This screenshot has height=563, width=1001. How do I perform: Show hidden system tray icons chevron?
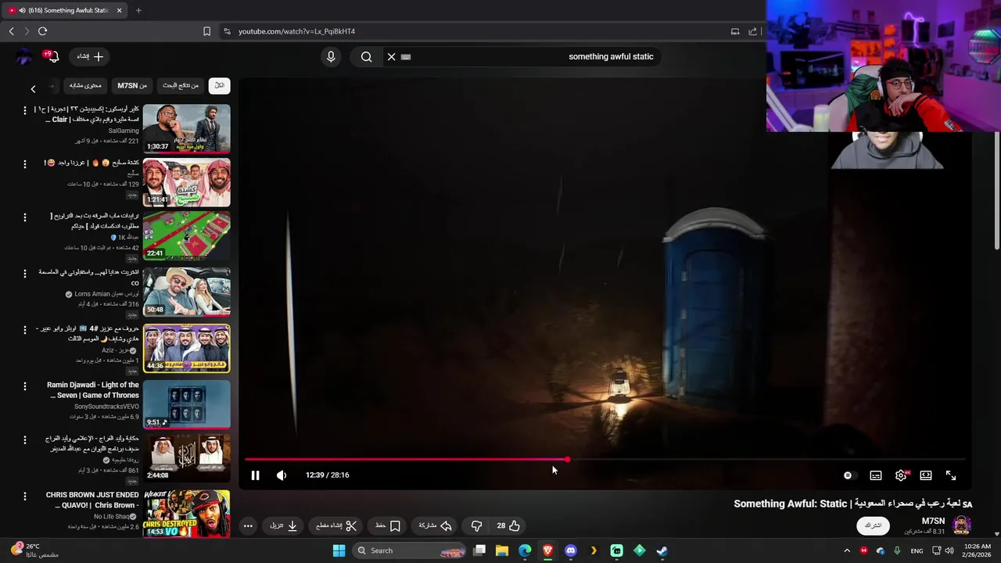pyautogui.click(x=846, y=550)
